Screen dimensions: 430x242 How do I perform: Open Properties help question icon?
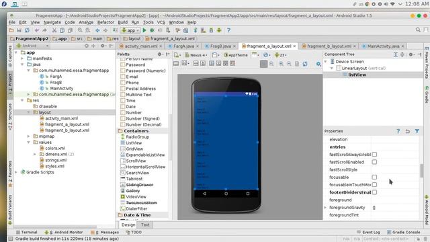click(x=398, y=131)
